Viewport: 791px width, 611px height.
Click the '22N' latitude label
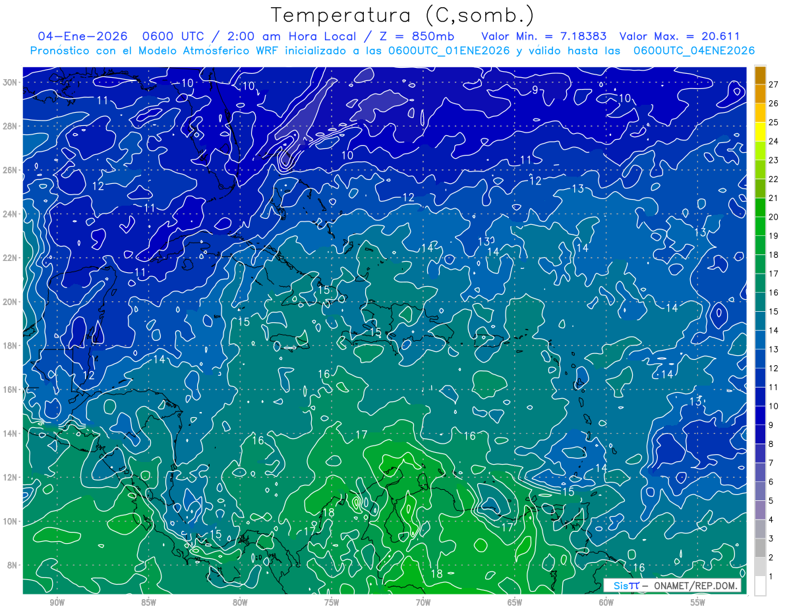(11, 258)
